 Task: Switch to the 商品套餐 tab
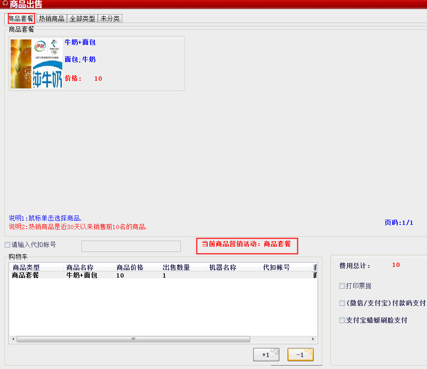[21, 19]
